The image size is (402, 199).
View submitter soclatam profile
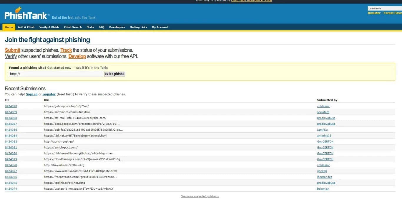pos(323,112)
